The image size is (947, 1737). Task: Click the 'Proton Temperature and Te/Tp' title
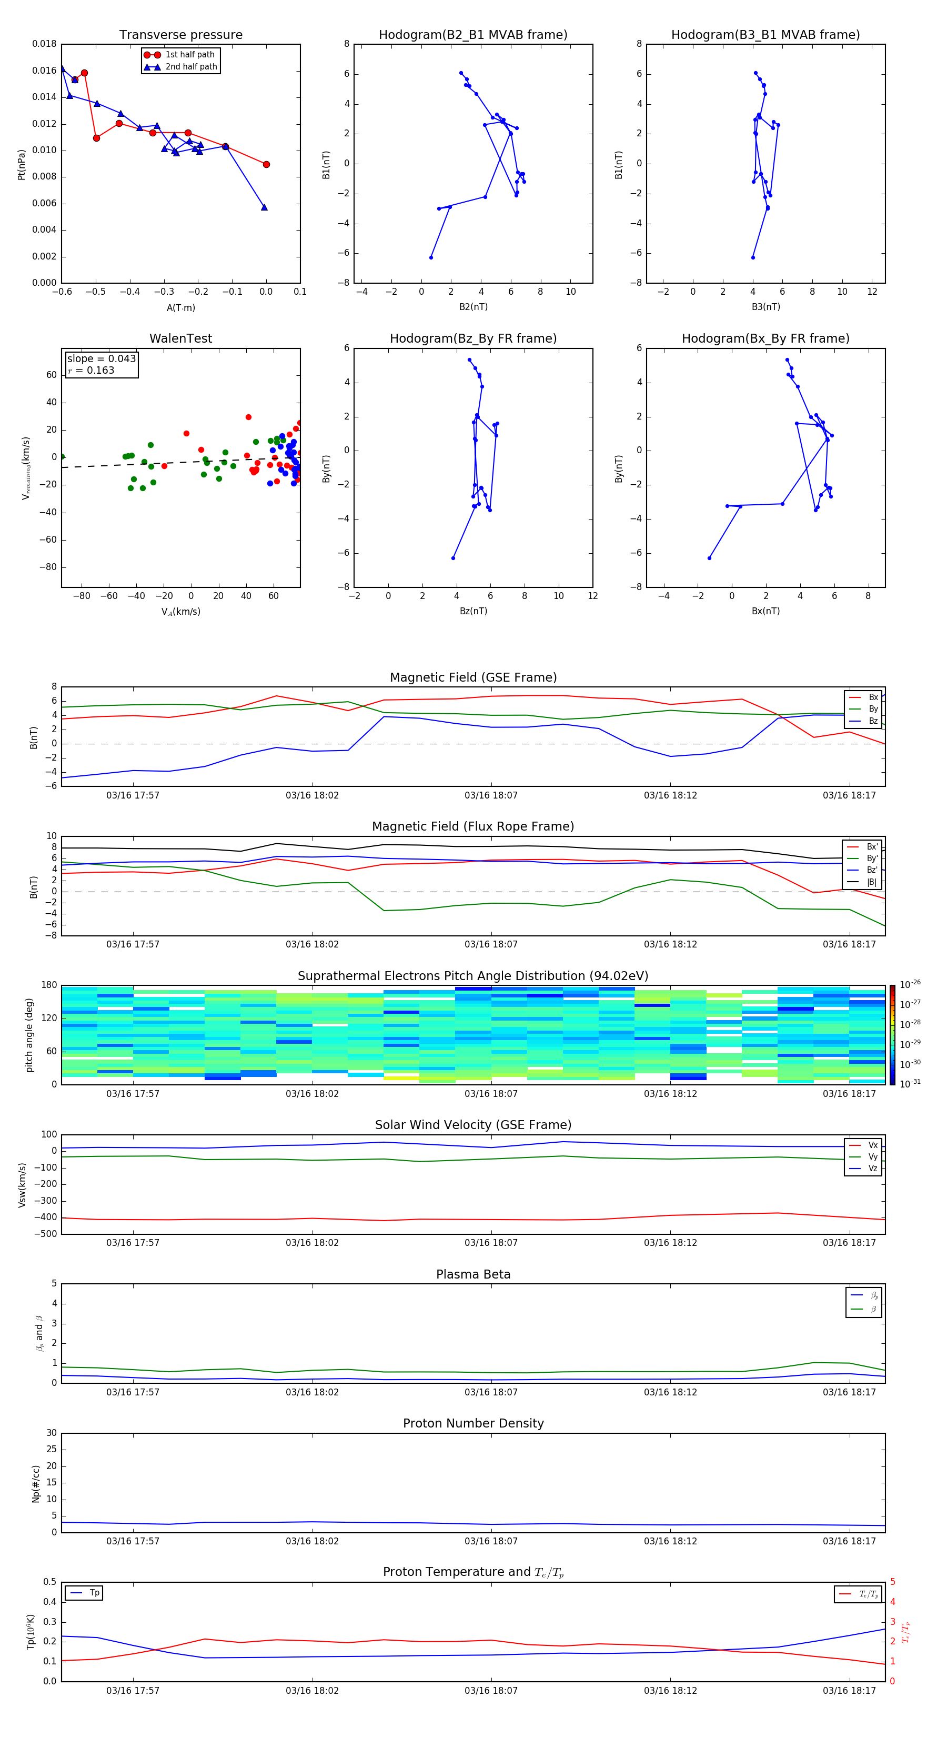point(473,1572)
